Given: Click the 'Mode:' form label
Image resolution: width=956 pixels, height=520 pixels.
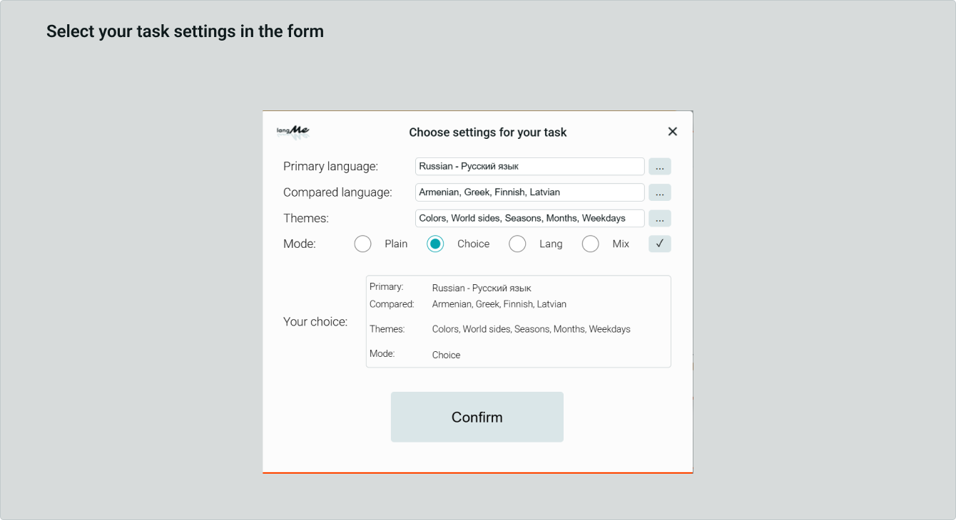Looking at the screenshot, I should click(300, 244).
